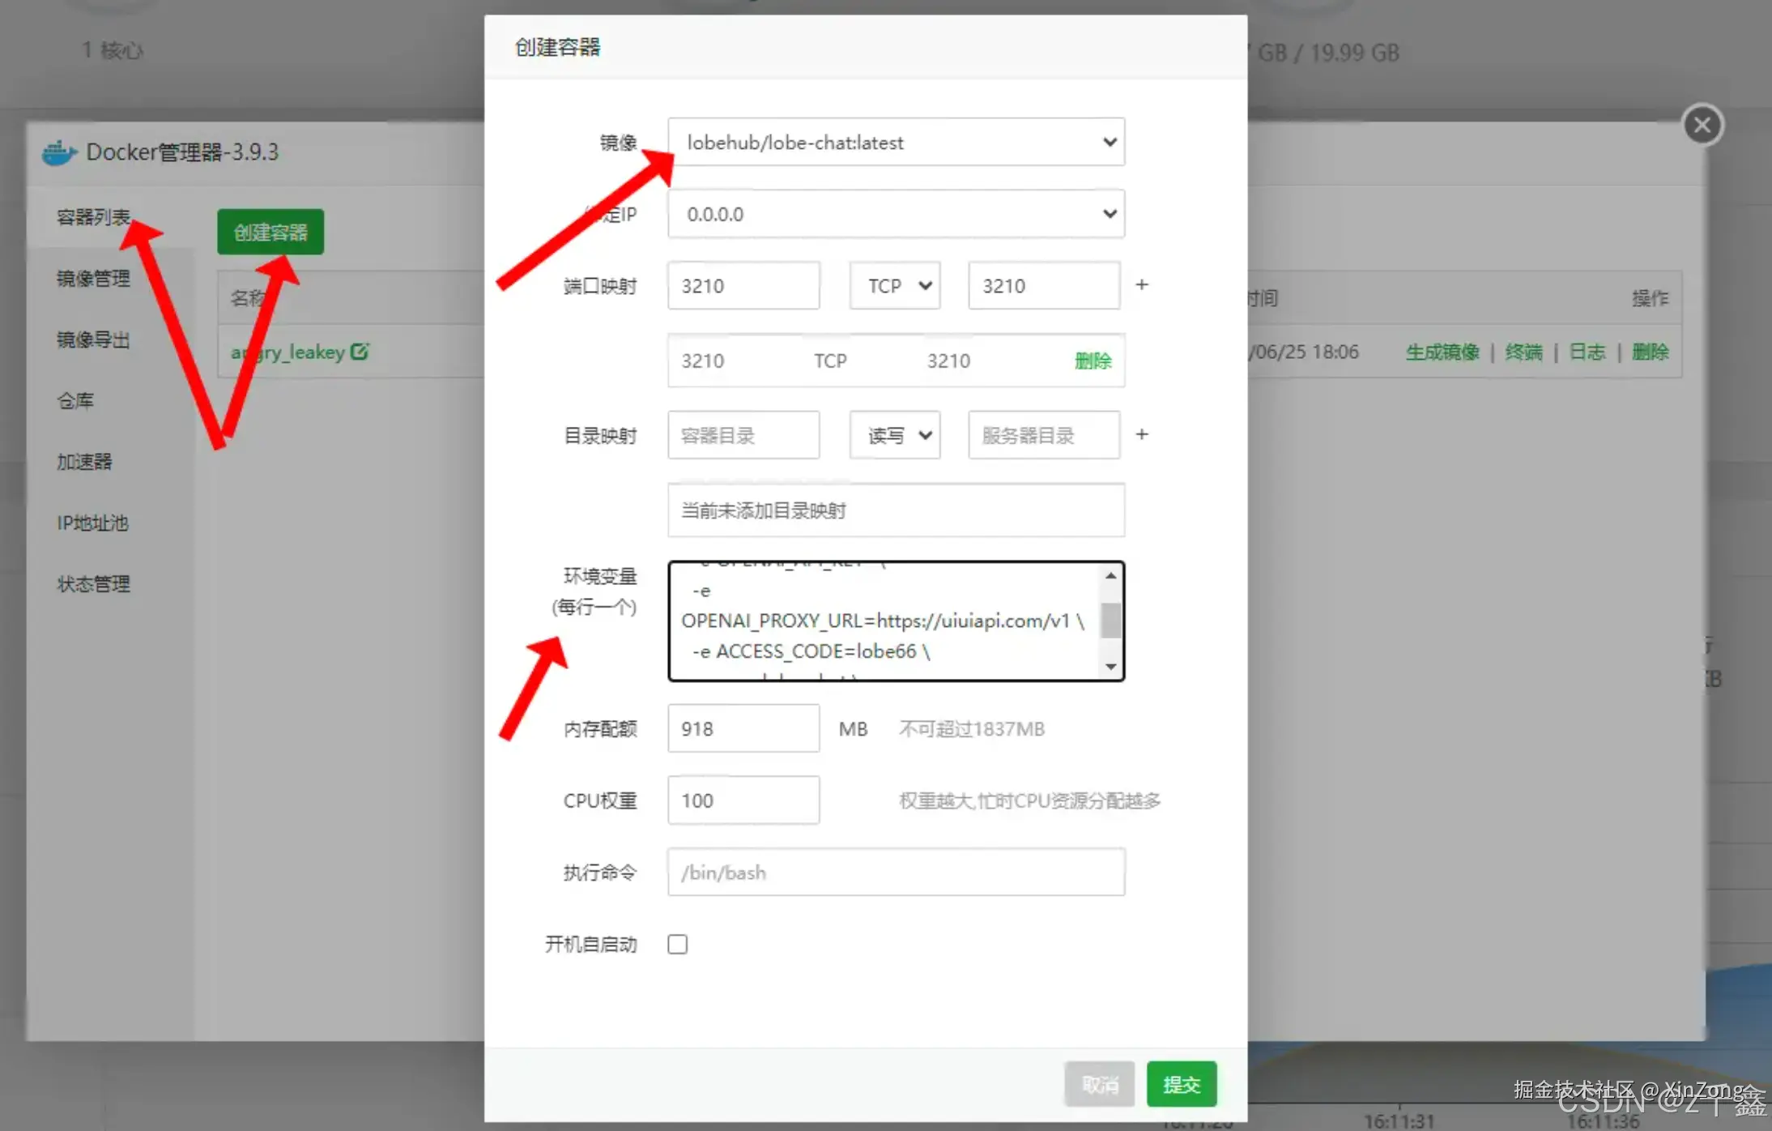Edit the angry_leakey container name via pencil icon
The height and width of the screenshot is (1131, 1772).
360,351
